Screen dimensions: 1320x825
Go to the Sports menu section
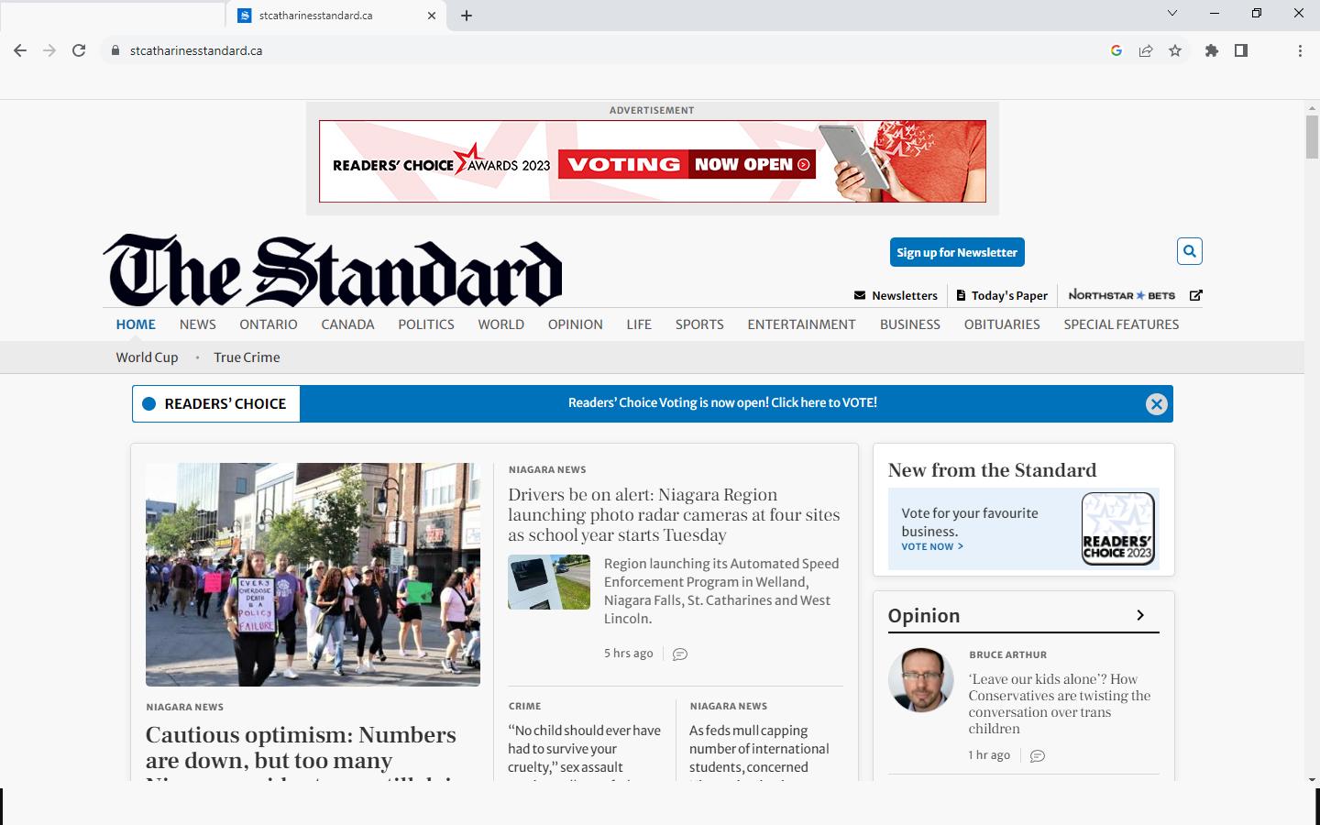click(698, 324)
